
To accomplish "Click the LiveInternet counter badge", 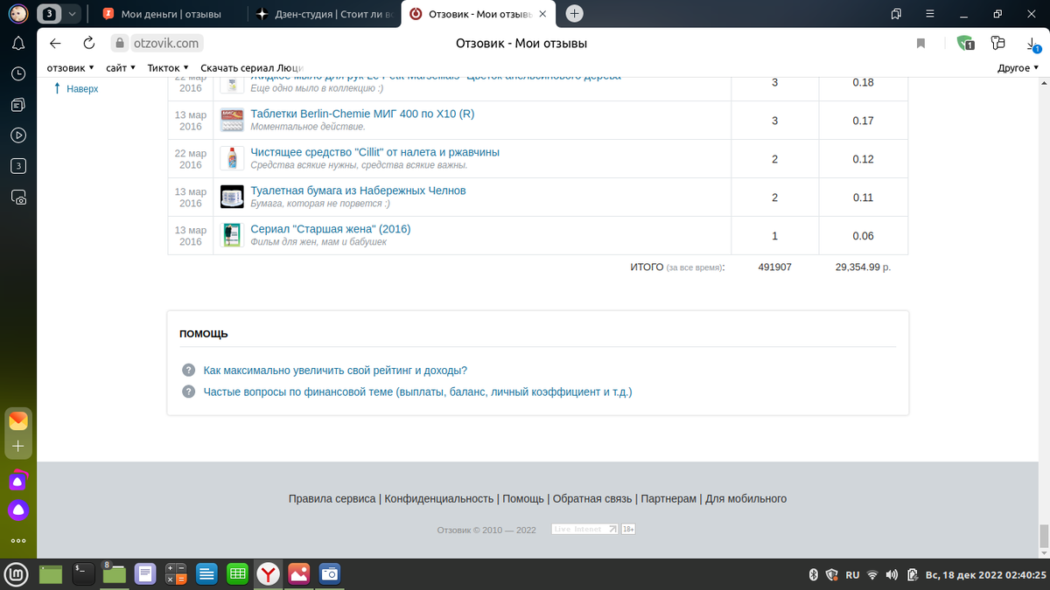I will pyautogui.click(x=584, y=529).
